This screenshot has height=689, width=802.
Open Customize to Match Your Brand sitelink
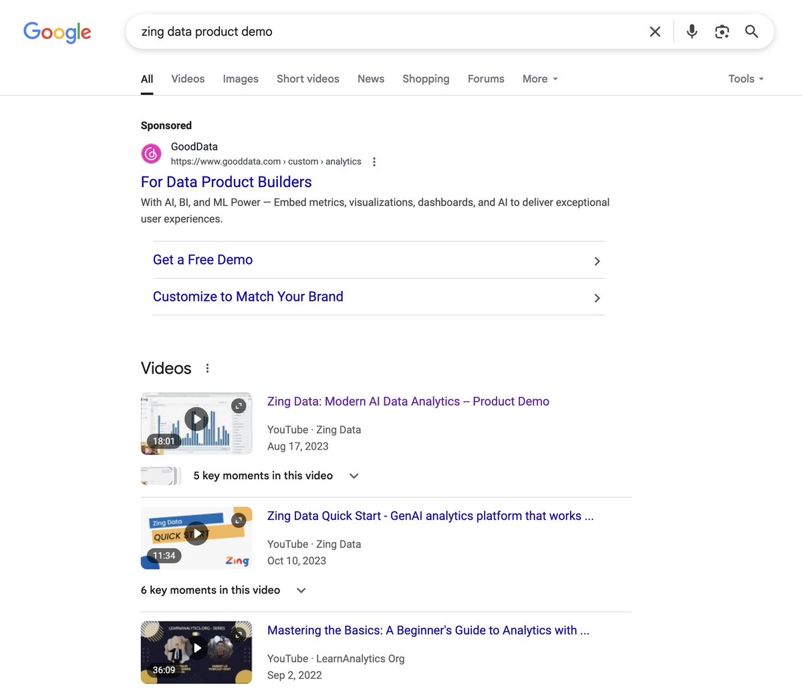[248, 297]
